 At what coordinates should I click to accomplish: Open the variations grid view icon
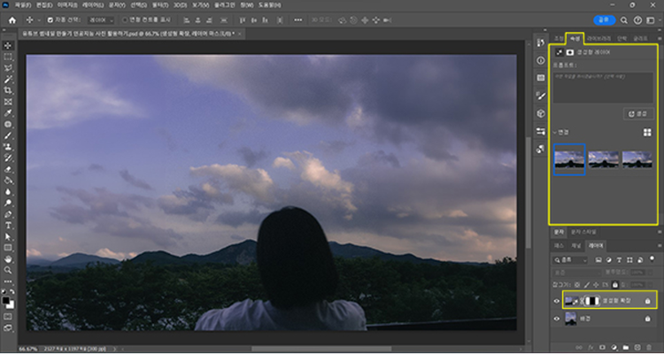coord(647,133)
